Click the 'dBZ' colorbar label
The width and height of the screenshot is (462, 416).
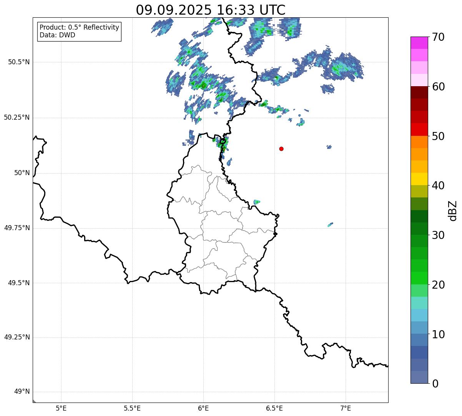pos(453,211)
